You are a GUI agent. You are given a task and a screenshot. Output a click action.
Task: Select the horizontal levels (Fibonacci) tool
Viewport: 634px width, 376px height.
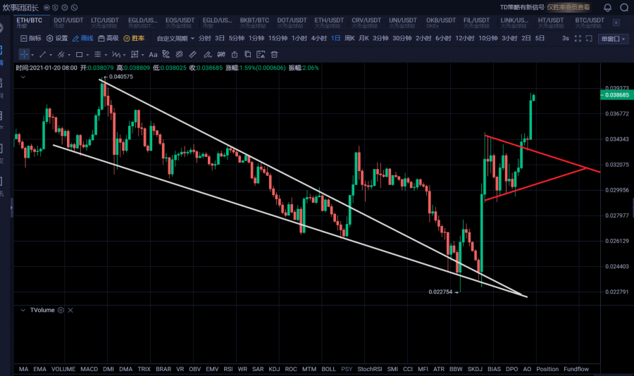coord(97,54)
